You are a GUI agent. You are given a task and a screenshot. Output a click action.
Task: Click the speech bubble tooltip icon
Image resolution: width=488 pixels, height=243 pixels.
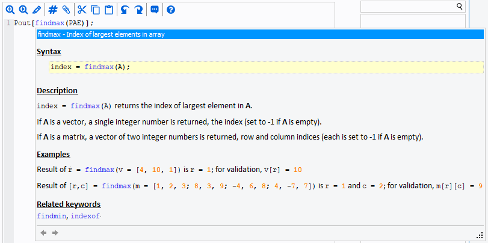tap(155, 10)
